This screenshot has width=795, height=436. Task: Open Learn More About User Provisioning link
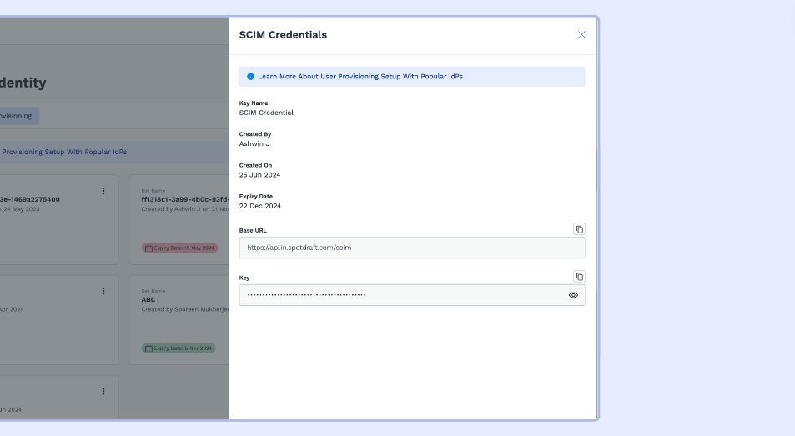(x=360, y=77)
